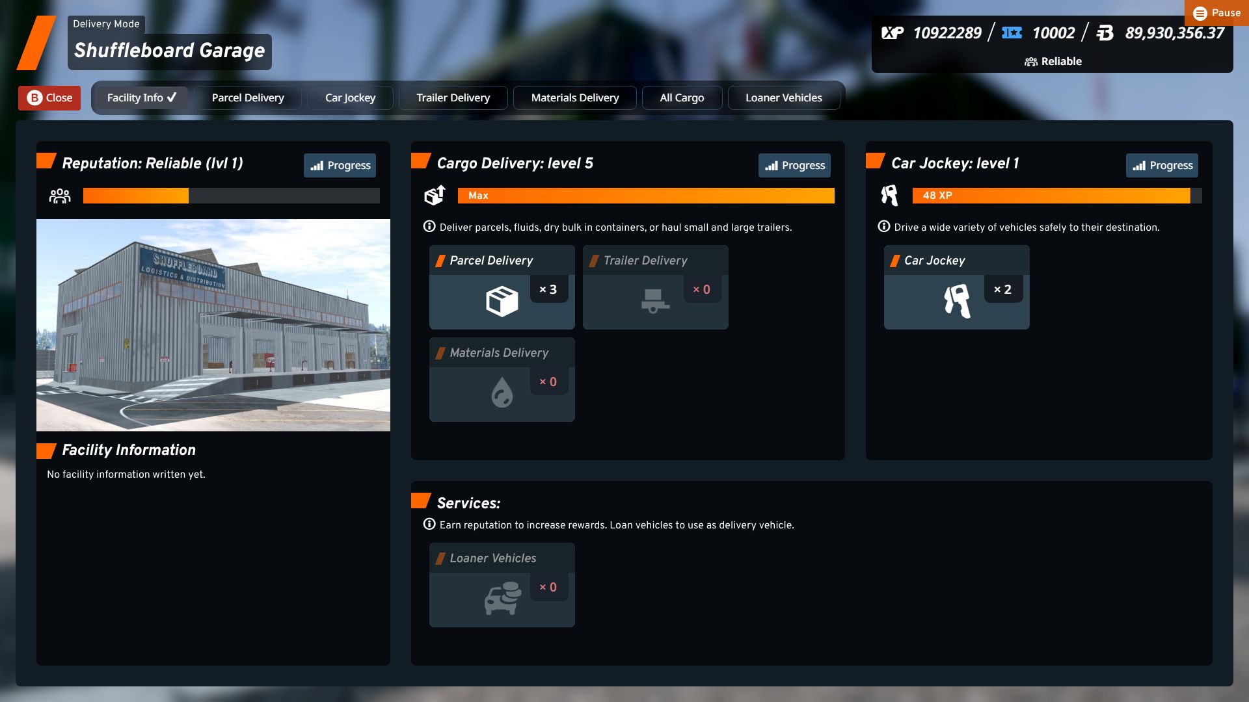Screen dimensions: 1249x702
Task: Click the Car Jockey 48 XP progress bar
Action: point(1056,196)
